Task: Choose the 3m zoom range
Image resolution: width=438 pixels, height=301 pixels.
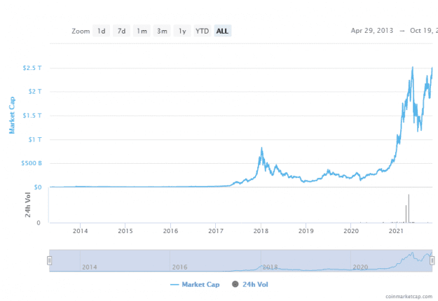Action: click(x=162, y=31)
